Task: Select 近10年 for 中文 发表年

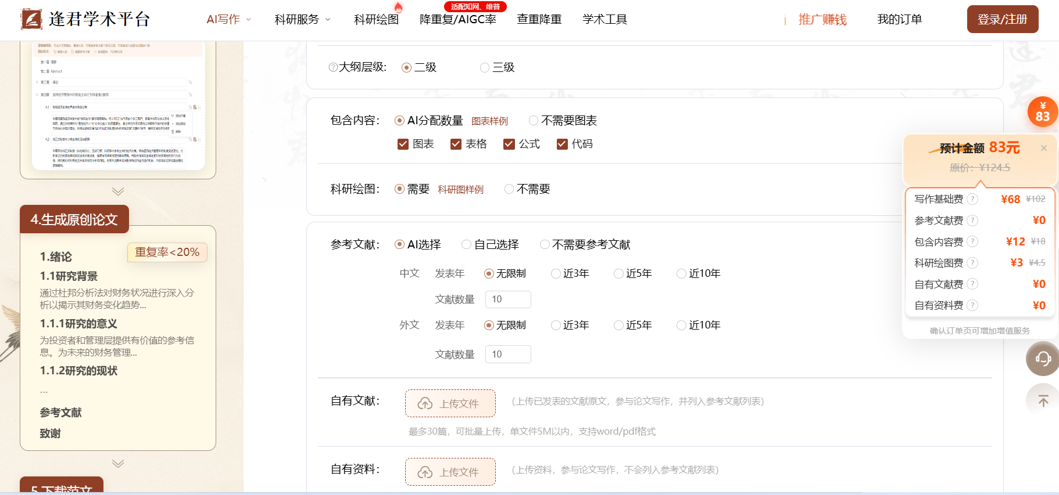Action: tap(699, 273)
